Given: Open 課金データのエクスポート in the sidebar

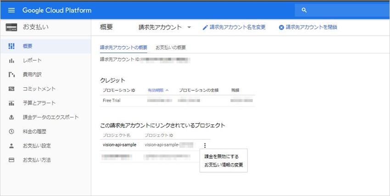Looking at the screenshot, I should 46,117.
